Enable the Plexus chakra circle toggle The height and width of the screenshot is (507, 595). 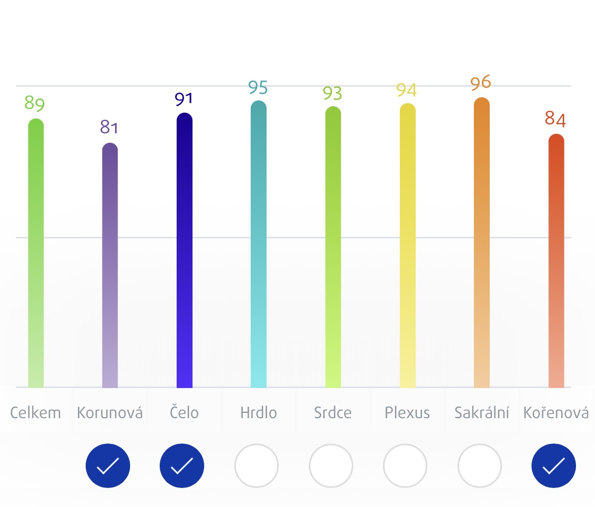405,466
